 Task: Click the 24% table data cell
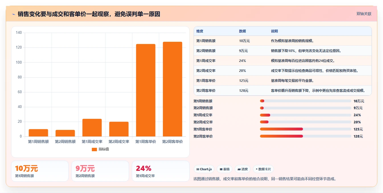243,61
